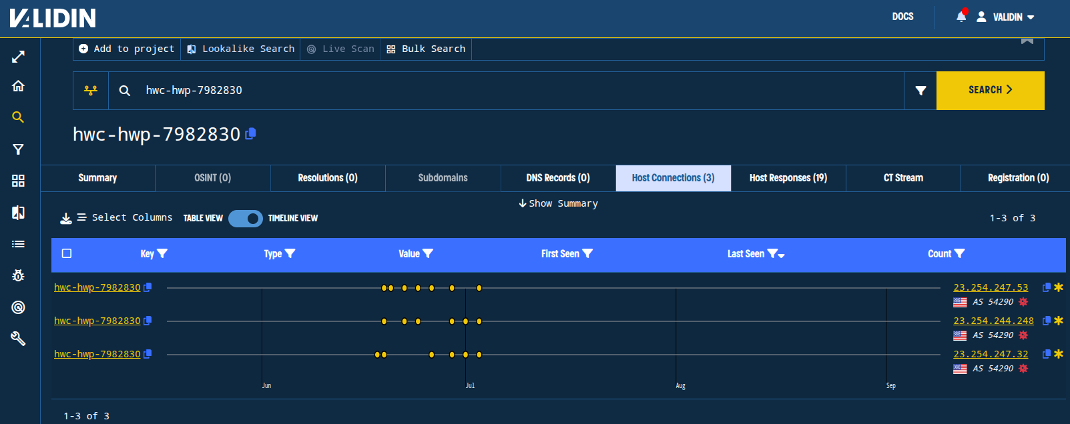Filter the Type column
The width and height of the screenshot is (1070, 424).
point(290,253)
